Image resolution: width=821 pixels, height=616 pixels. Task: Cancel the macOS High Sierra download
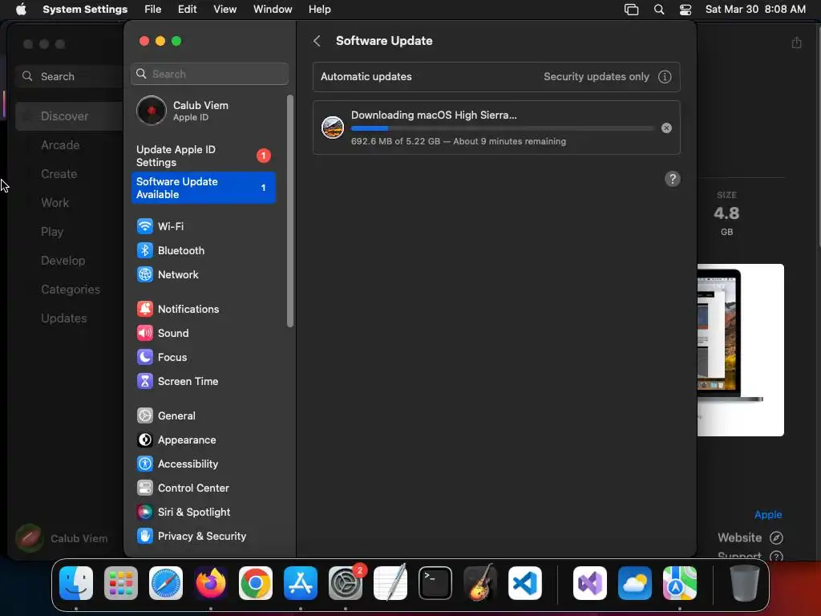tap(666, 128)
